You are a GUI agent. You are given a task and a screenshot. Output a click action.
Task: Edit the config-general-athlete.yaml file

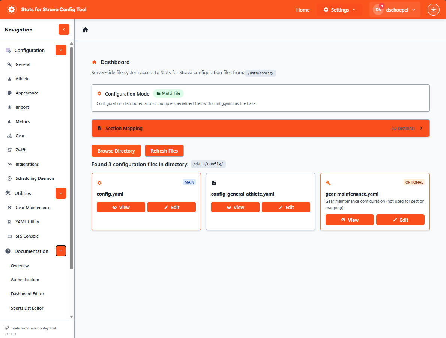(286, 207)
